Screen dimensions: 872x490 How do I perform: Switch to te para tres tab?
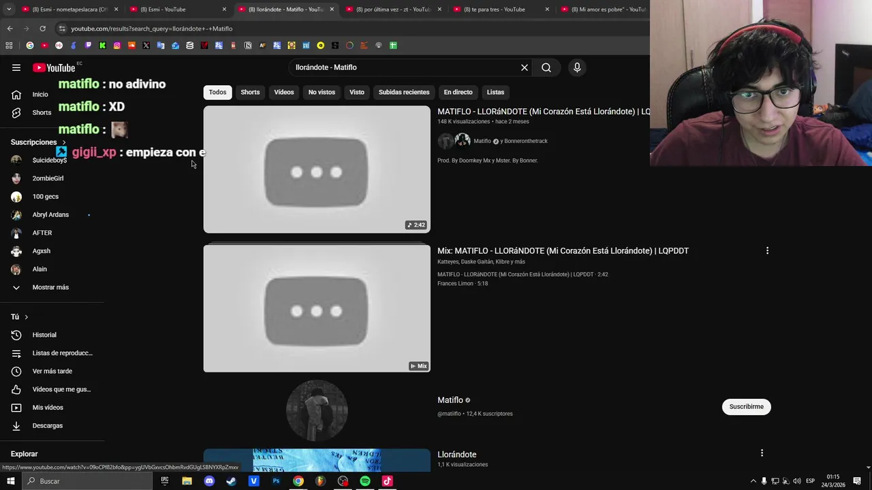coord(501,10)
